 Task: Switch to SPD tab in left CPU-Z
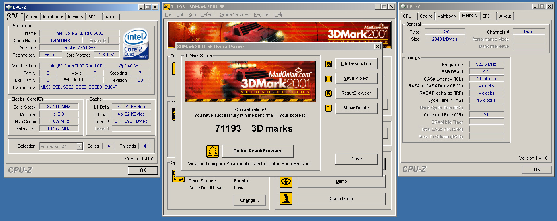pyautogui.click(x=92, y=17)
